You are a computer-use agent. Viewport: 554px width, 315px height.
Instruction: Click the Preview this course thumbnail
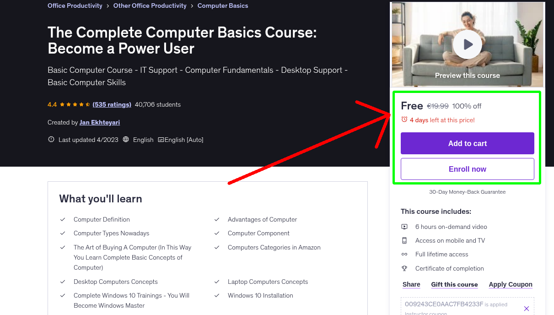468,44
